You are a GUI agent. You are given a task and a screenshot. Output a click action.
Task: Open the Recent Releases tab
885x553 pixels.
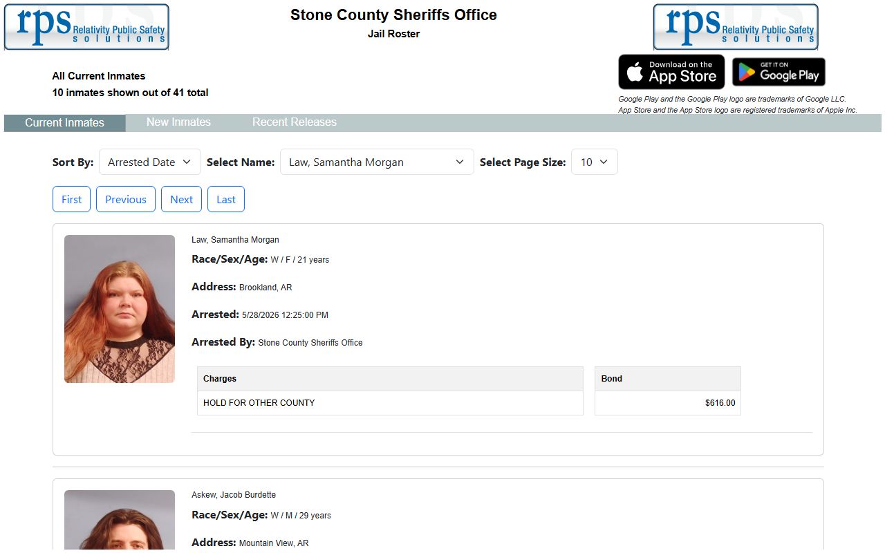coord(295,122)
